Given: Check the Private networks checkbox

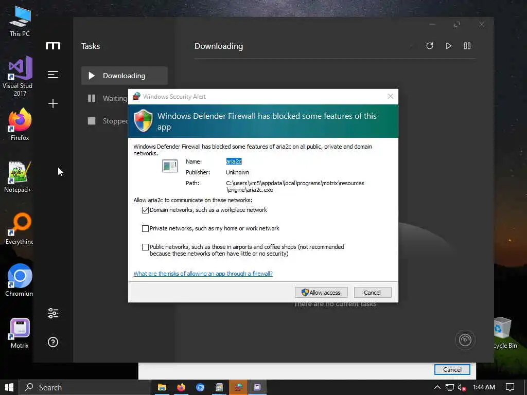Looking at the screenshot, I should tap(145, 228).
